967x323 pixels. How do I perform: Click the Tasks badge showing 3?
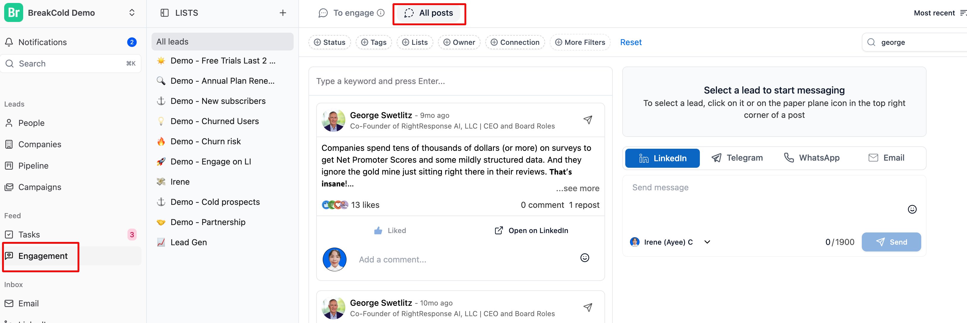(x=132, y=235)
